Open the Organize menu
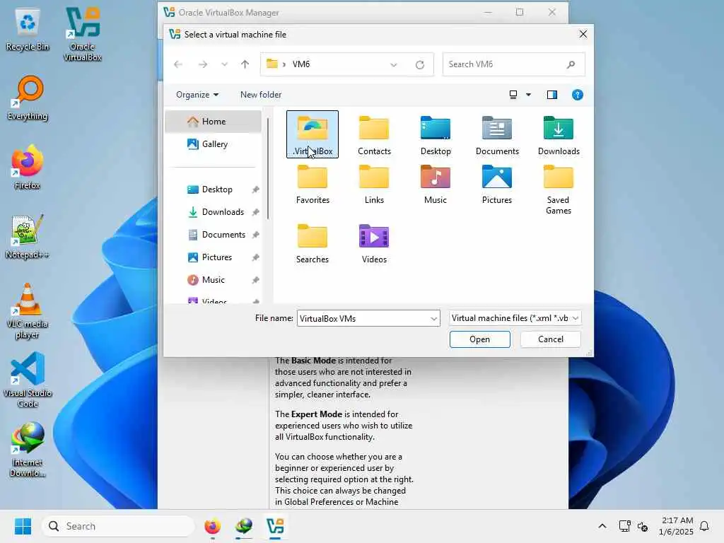The image size is (724, 543). pos(197,95)
